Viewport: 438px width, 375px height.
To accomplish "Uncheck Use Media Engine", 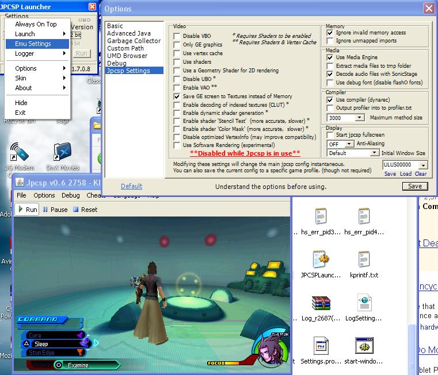I will (x=330, y=57).
